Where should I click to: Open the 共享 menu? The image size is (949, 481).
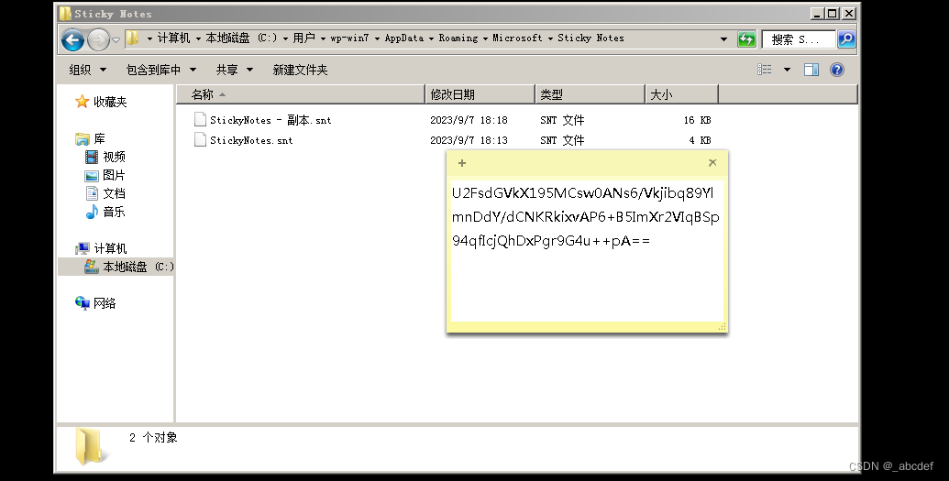pyautogui.click(x=234, y=70)
